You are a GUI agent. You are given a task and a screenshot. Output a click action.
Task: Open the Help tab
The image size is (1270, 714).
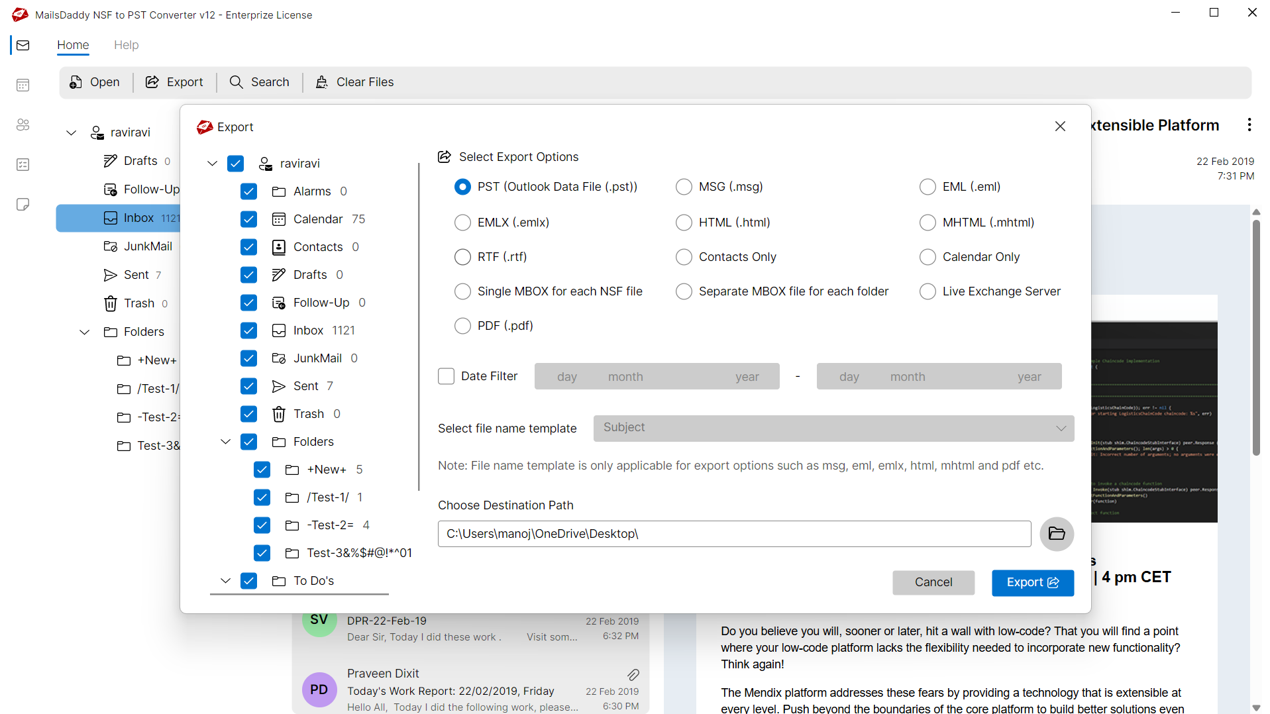click(126, 45)
